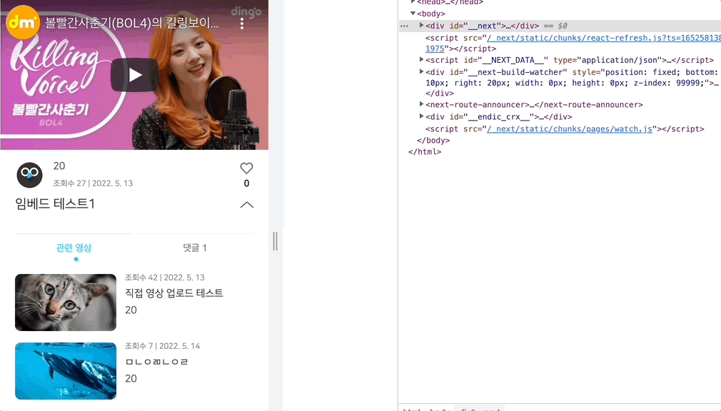
Task: Click the ellipsis beside the selected __next row
Action: coord(404,26)
